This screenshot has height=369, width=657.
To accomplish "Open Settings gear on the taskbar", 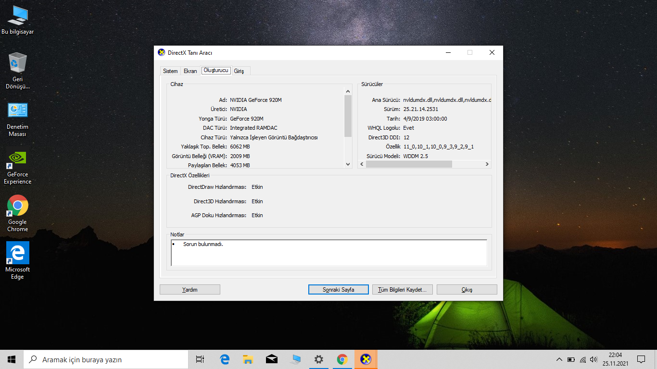I will pyautogui.click(x=318, y=359).
